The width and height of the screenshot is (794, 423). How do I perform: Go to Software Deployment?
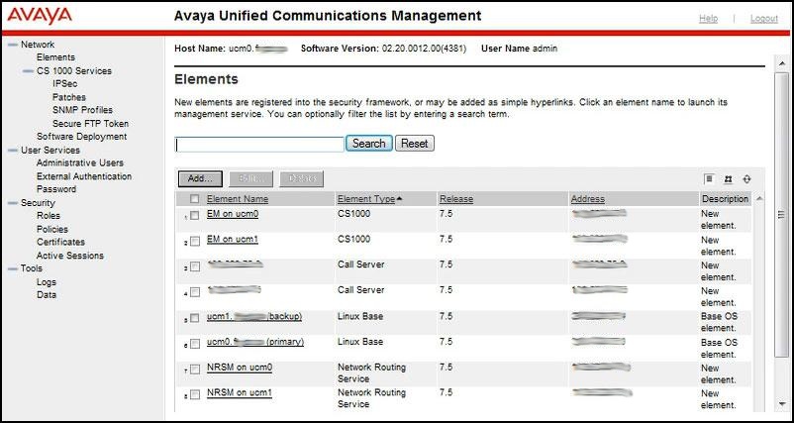[81, 137]
